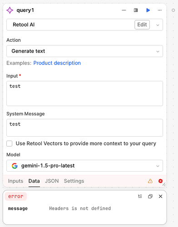Click the purple query1 AI star icon
The width and height of the screenshot is (178, 227).
(10, 10)
